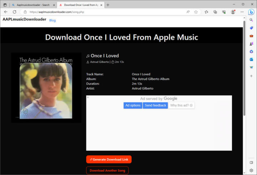
Task: Minimize the browser window
Action: click(x=234, y=4)
